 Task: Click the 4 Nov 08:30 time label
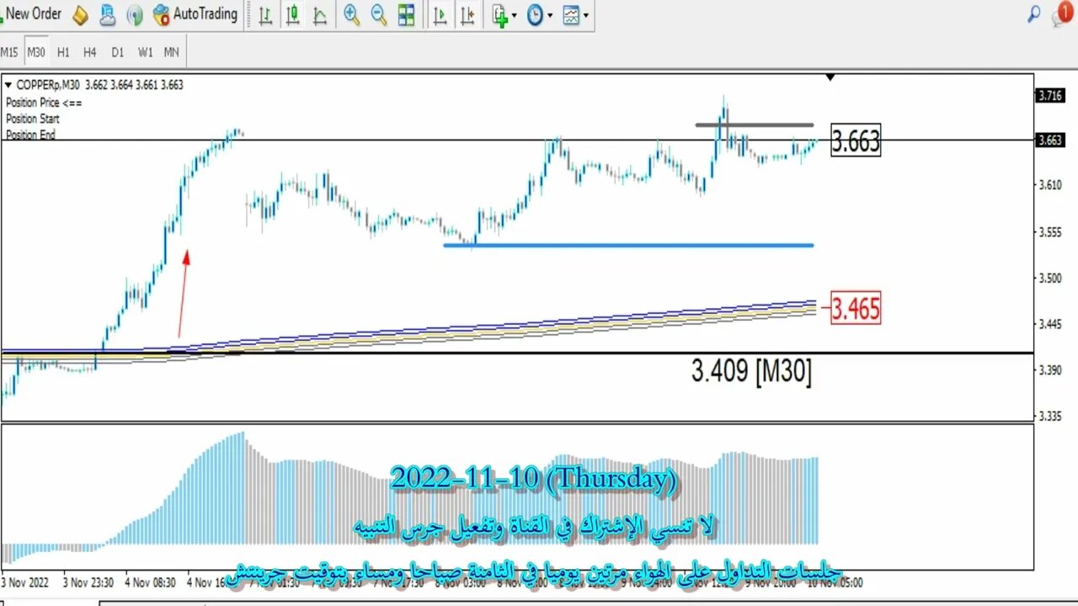pyautogui.click(x=149, y=582)
